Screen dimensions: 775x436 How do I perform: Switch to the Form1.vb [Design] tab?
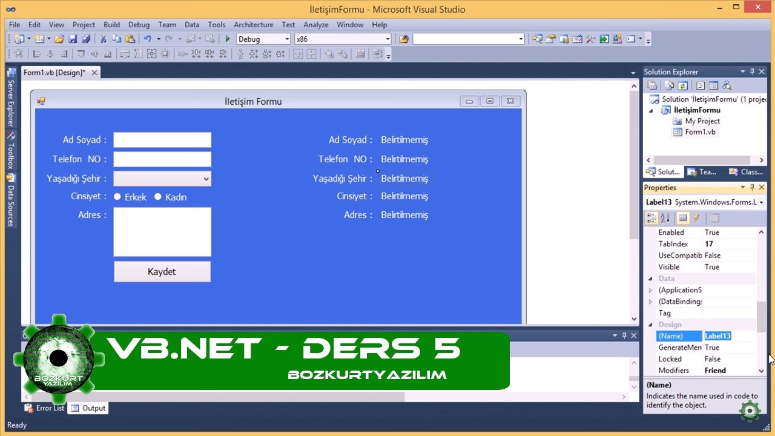54,73
